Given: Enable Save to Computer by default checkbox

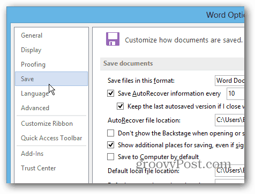Looking at the screenshot, I should coord(111,156).
